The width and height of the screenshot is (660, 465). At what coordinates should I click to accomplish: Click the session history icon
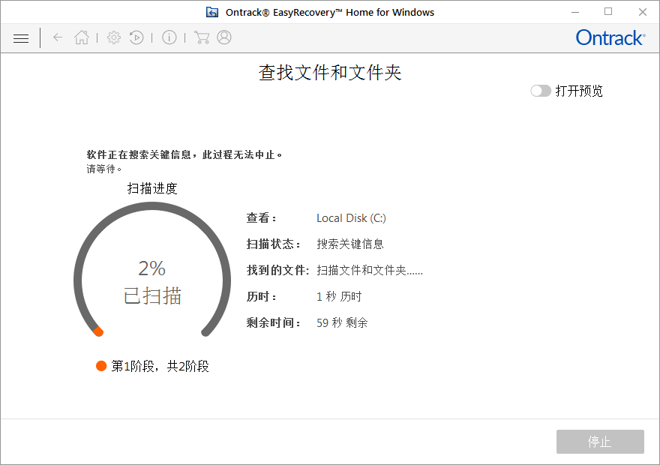pos(136,37)
